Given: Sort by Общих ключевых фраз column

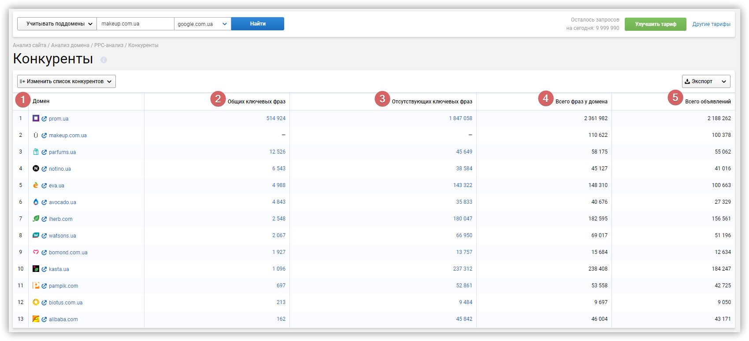Looking at the screenshot, I should [256, 102].
